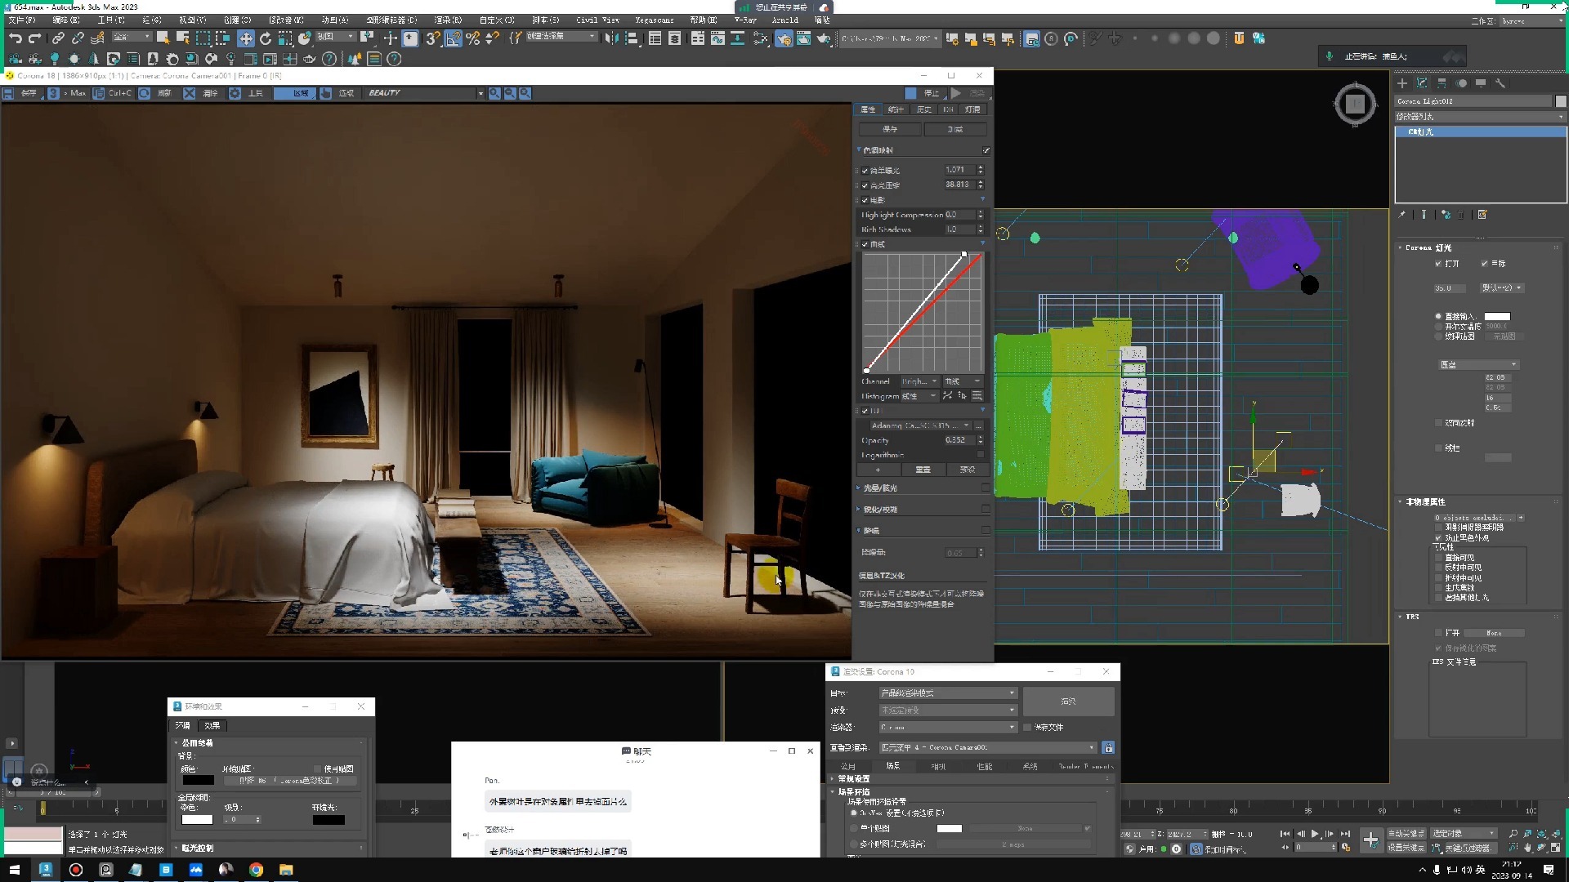1569x882 pixels.
Task: Toggle the highlight compression checkbox
Action: [x=865, y=185]
